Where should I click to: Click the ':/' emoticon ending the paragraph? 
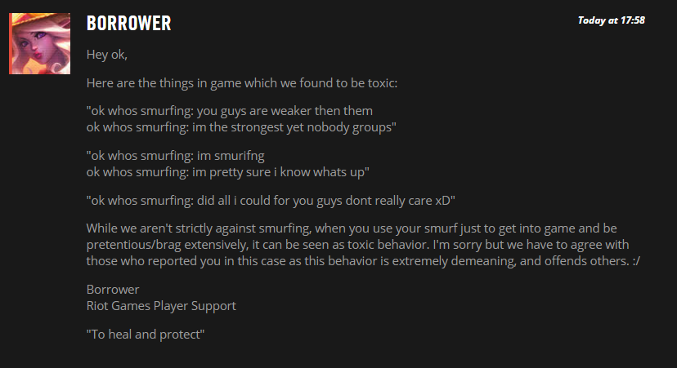tap(636, 261)
